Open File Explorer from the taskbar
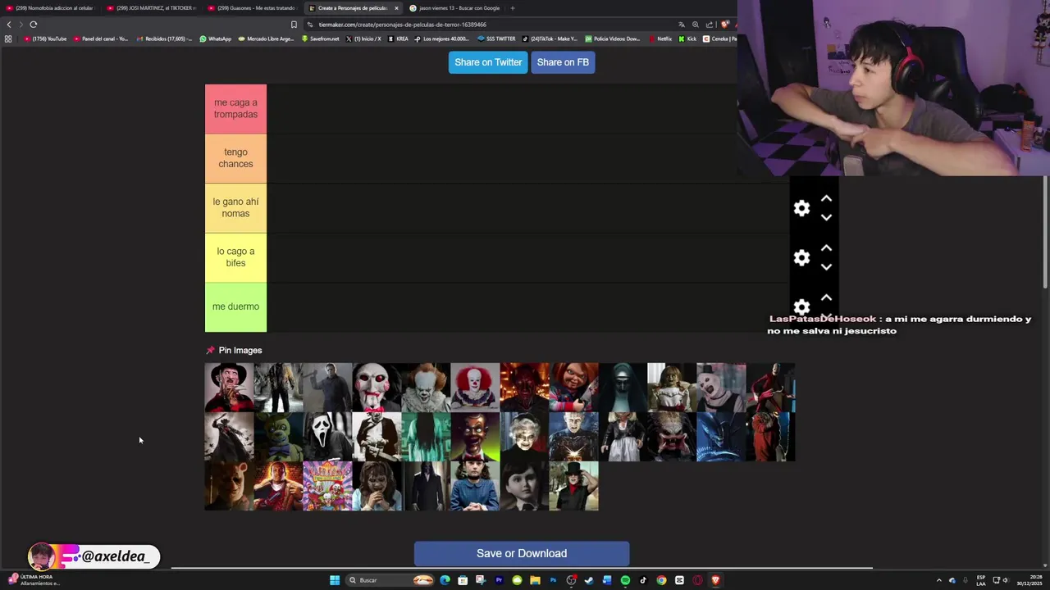 535,580
